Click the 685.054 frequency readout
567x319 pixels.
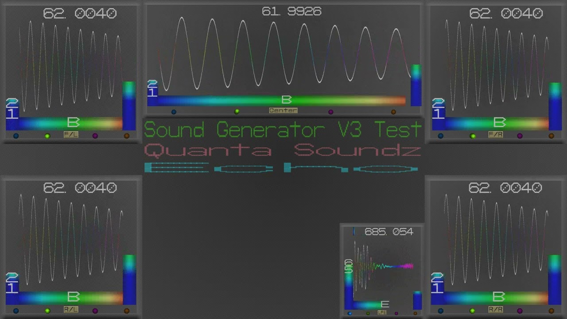(x=388, y=232)
